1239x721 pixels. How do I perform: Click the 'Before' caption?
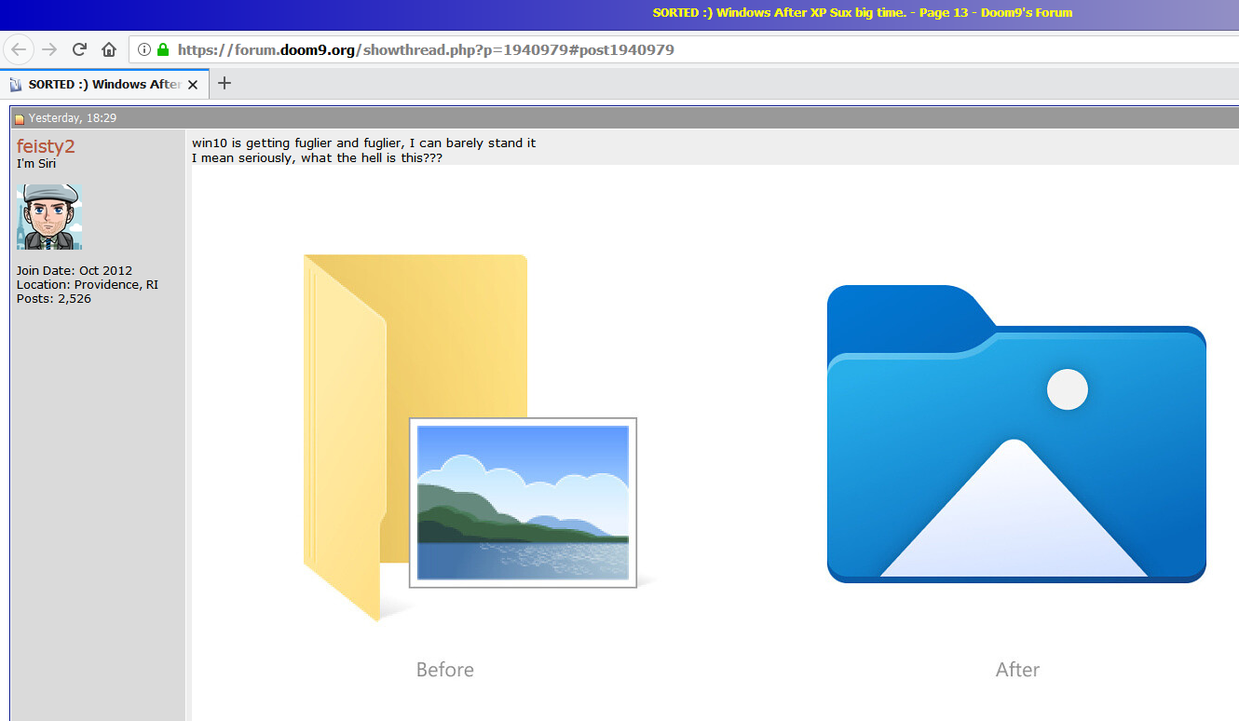coord(445,670)
